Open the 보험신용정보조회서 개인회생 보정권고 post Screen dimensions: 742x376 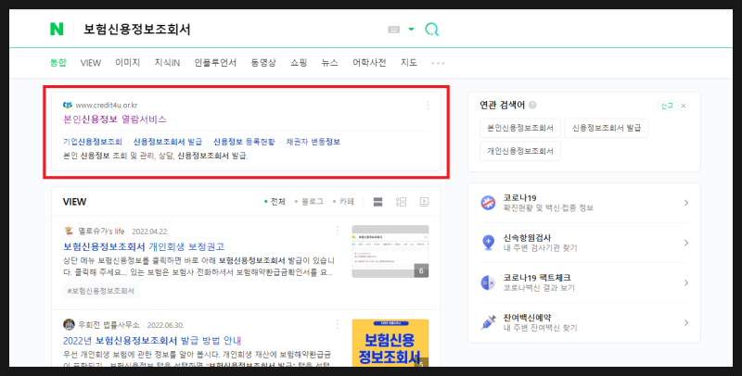(x=144, y=246)
